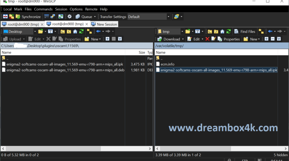The image size is (289, 161).
Task: Click local Select Files plus icon
Action: [107, 39]
